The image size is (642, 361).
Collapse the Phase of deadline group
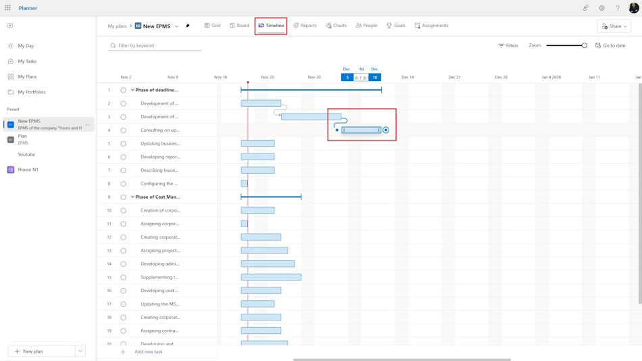(x=132, y=90)
